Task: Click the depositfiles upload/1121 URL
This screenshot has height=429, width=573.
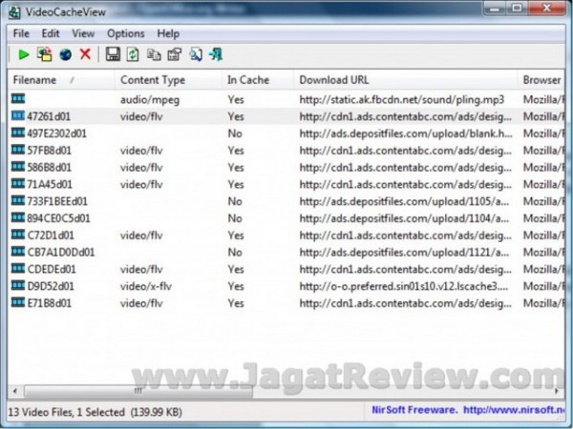Action: pos(404,252)
